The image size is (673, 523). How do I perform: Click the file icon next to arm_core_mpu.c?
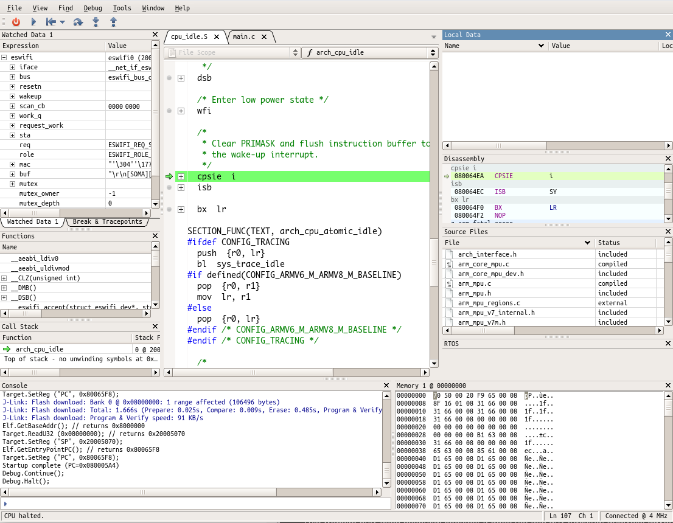(450, 265)
